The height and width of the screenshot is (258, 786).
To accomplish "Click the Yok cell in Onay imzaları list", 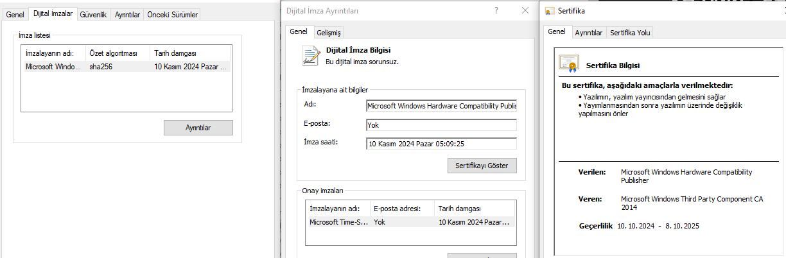I will (x=380, y=222).
